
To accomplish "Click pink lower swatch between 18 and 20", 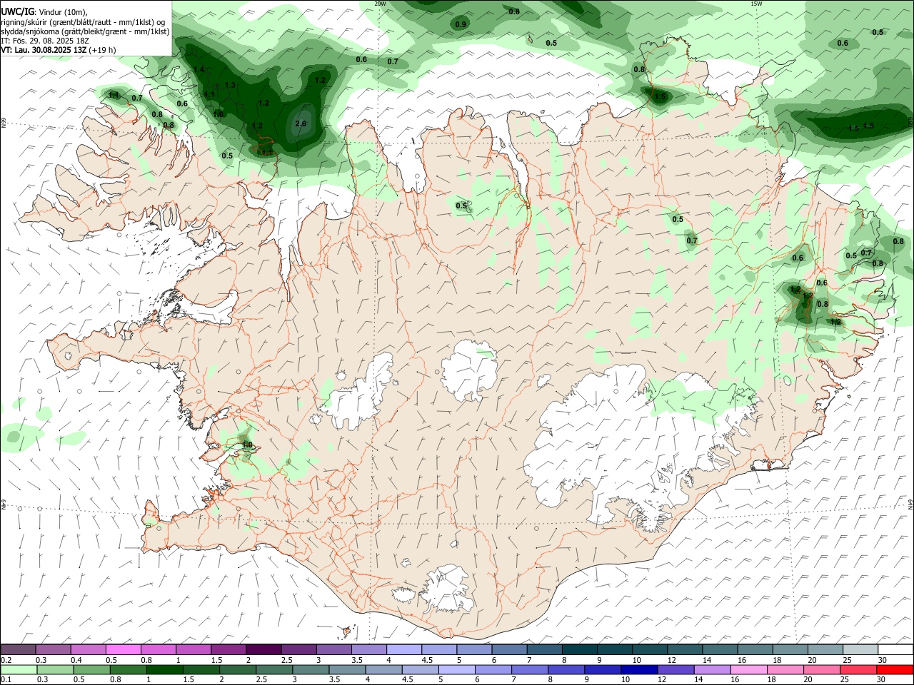I will pyautogui.click(x=785, y=669).
